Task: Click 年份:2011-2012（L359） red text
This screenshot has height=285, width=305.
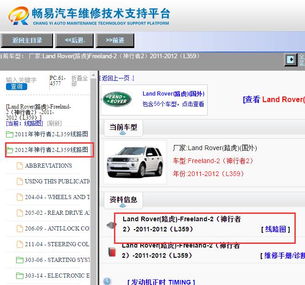Action: pyautogui.click(x=208, y=174)
